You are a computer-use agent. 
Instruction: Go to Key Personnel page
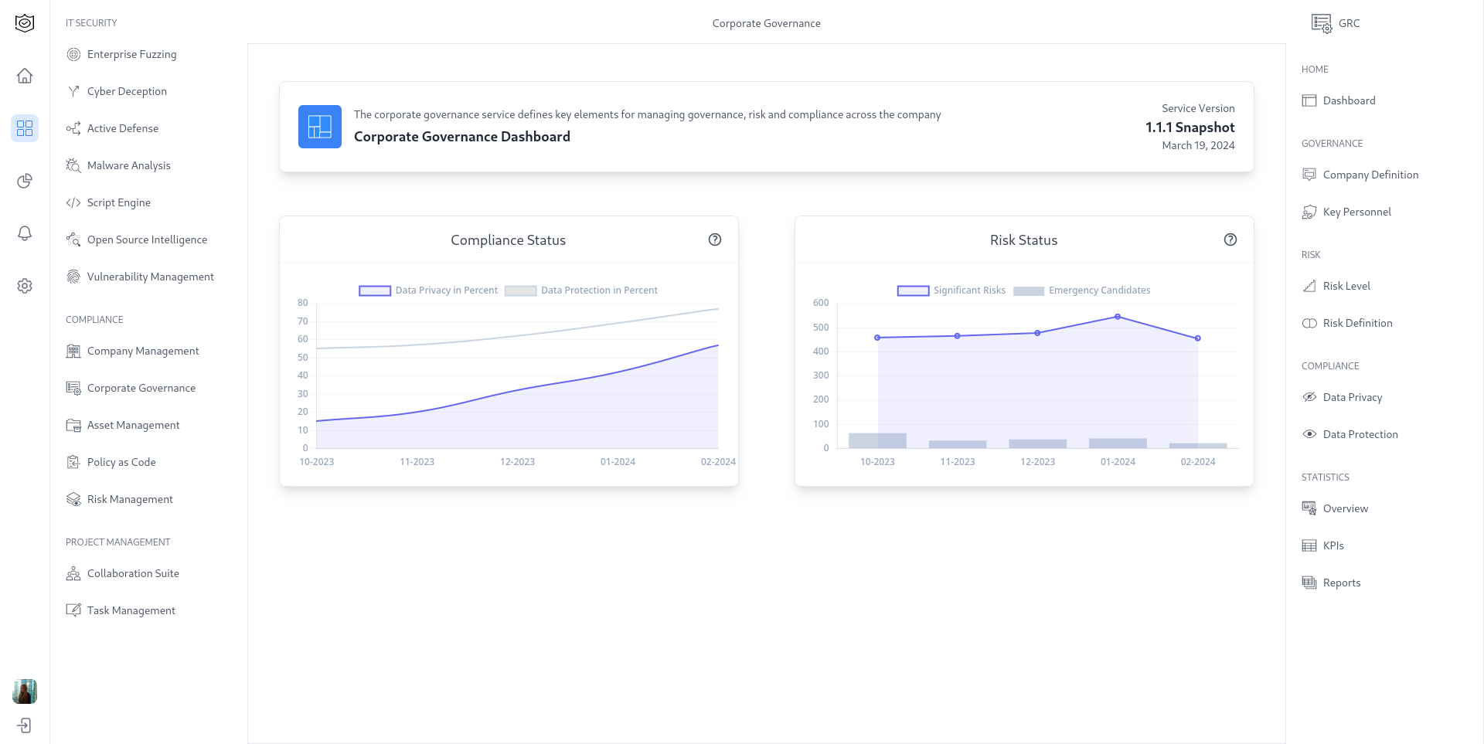[x=1356, y=212]
